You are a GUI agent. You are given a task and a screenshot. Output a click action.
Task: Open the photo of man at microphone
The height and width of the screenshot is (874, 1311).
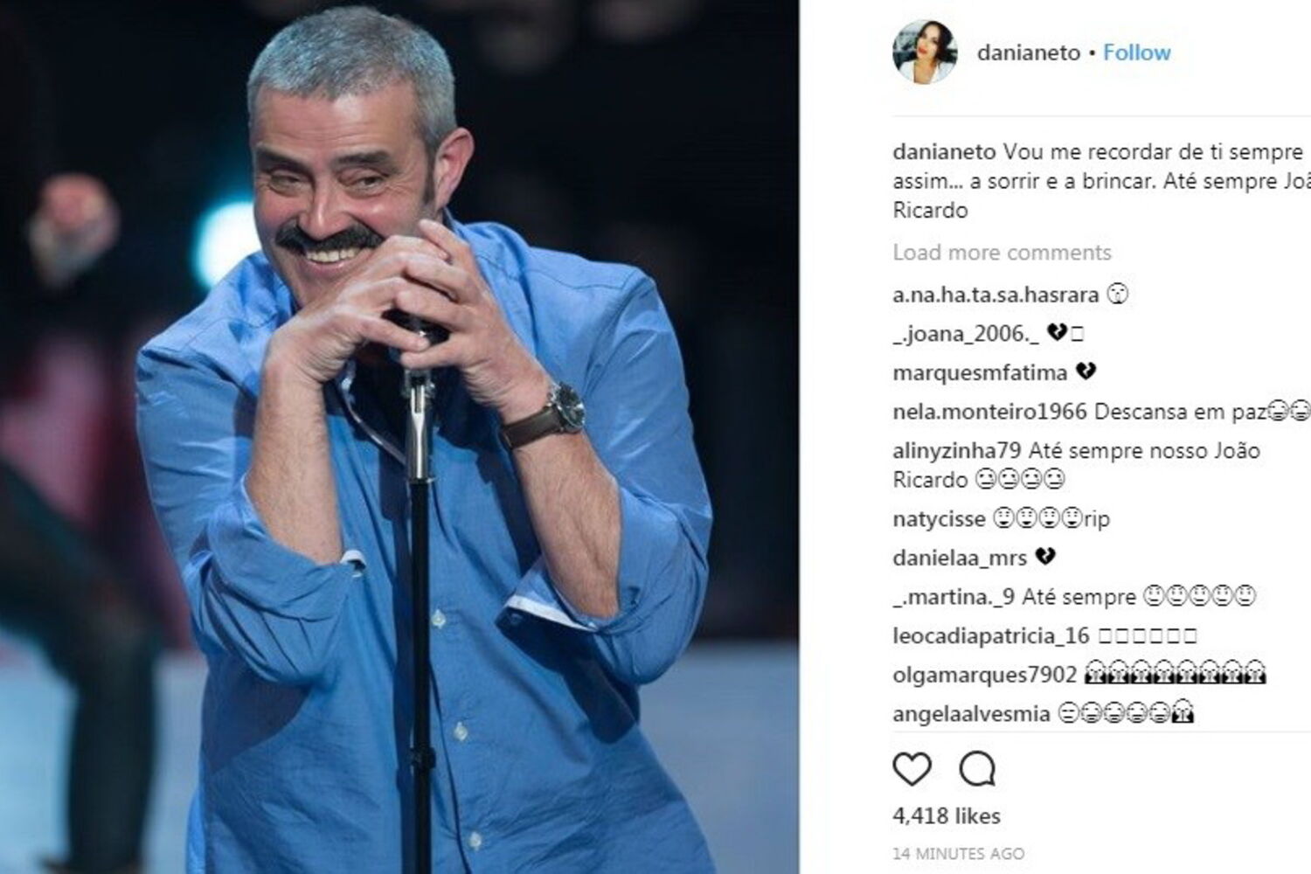click(399, 437)
